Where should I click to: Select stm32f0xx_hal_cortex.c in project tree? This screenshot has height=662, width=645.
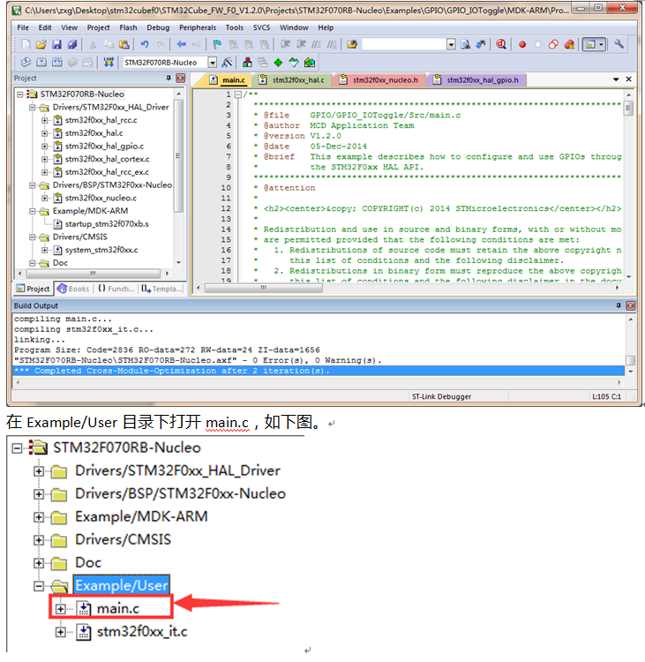[108, 159]
